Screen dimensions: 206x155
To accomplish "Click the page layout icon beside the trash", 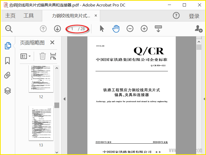I will click(53, 56).
